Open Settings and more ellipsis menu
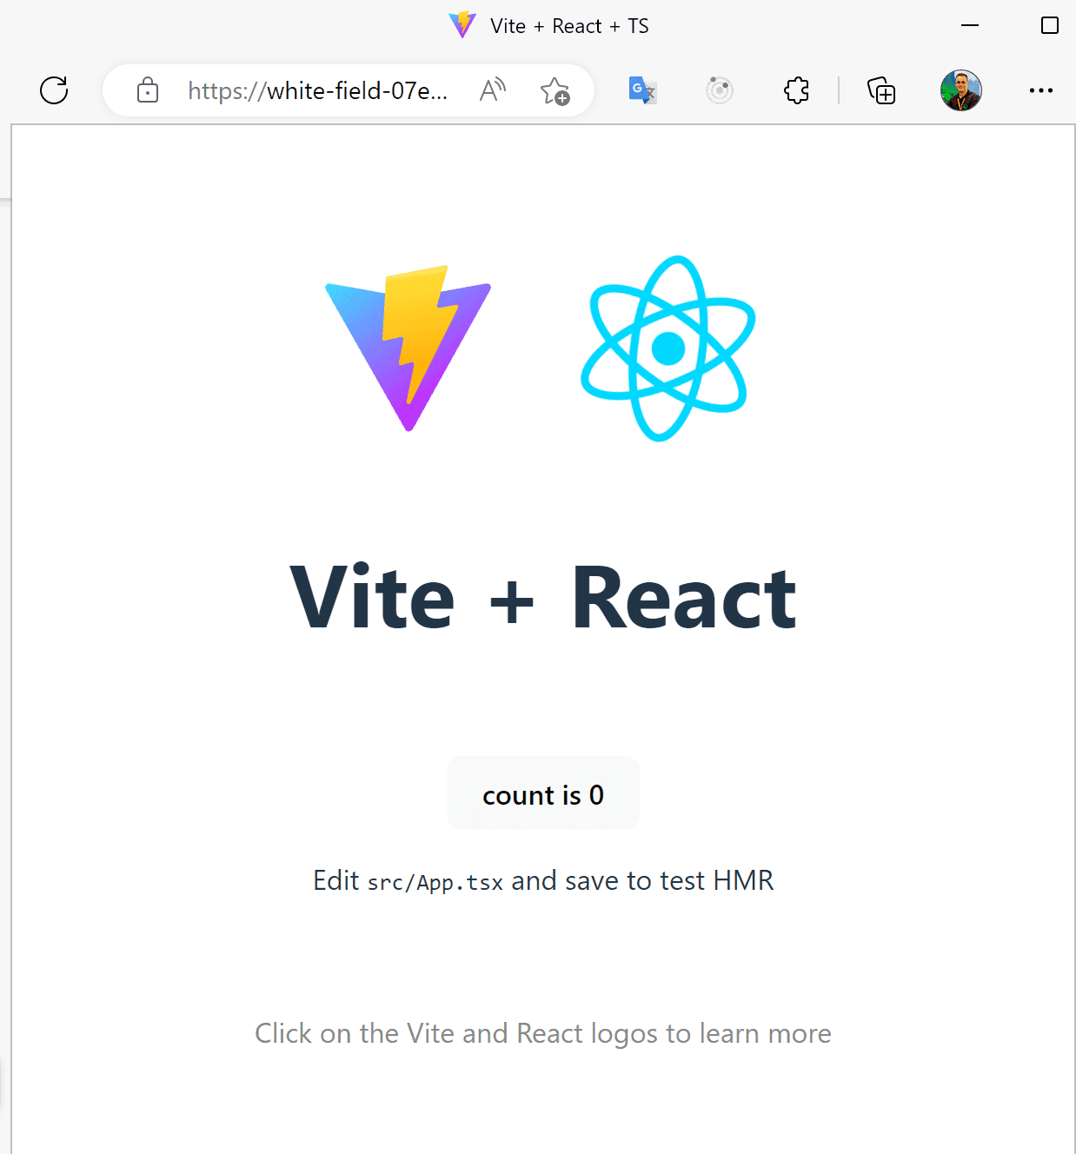The width and height of the screenshot is (1076, 1154). (x=1040, y=90)
